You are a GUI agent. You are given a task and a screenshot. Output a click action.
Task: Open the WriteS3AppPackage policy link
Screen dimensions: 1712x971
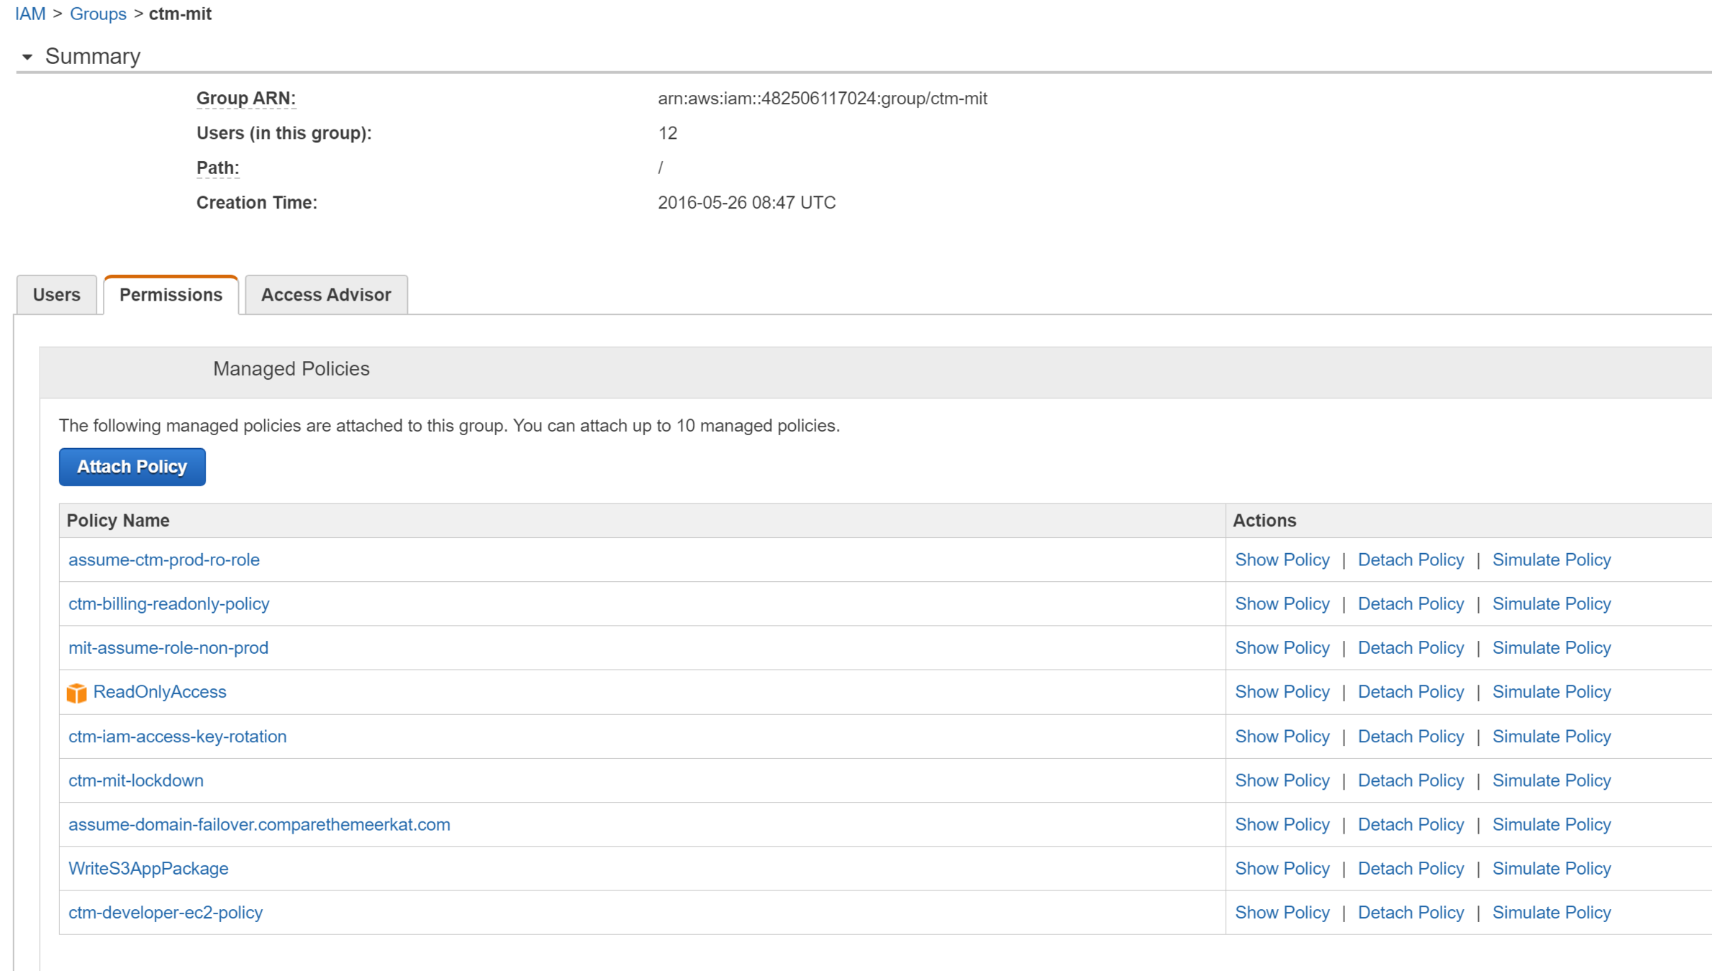click(148, 868)
